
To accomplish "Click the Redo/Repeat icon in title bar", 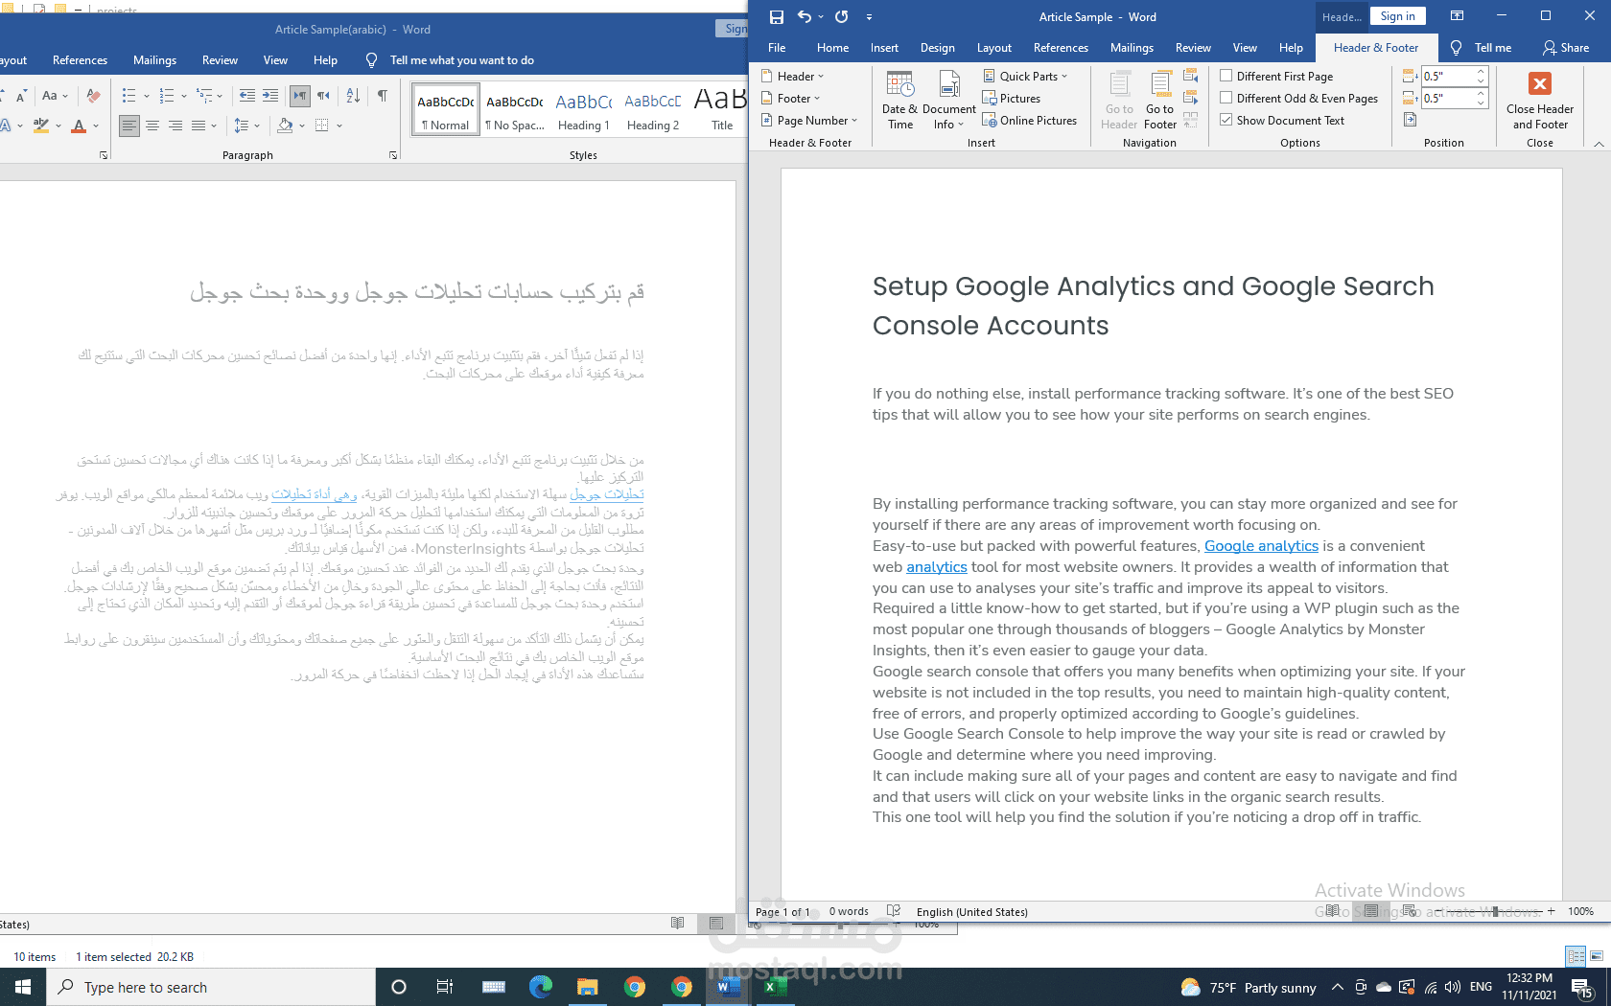I will 841,16.
